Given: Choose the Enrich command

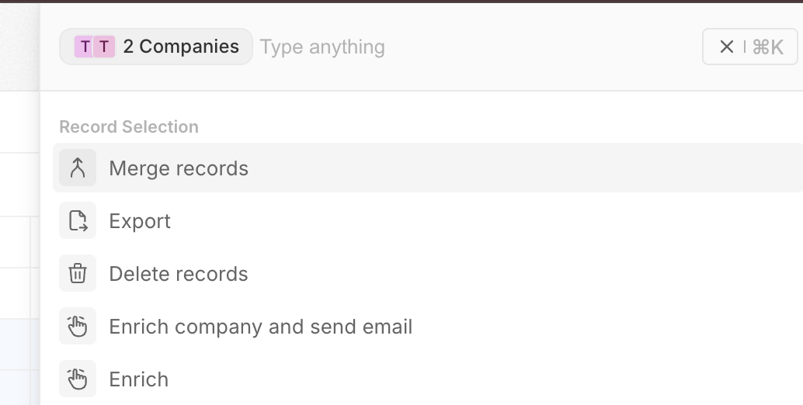Looking at the screenshot, I should click(x=138, y=379).
